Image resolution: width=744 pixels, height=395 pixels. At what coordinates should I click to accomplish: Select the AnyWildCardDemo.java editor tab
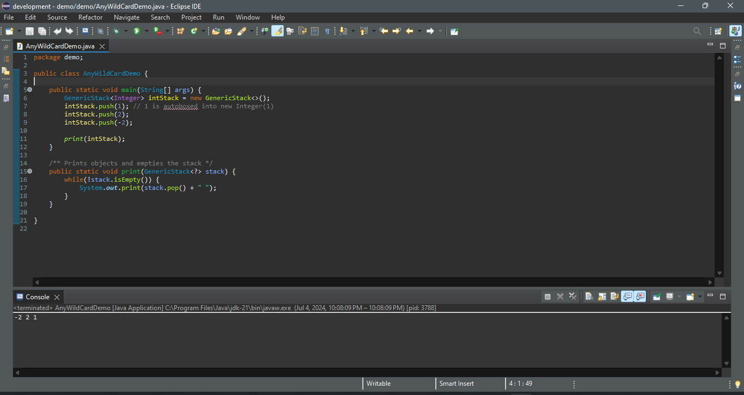click(60, 46)
